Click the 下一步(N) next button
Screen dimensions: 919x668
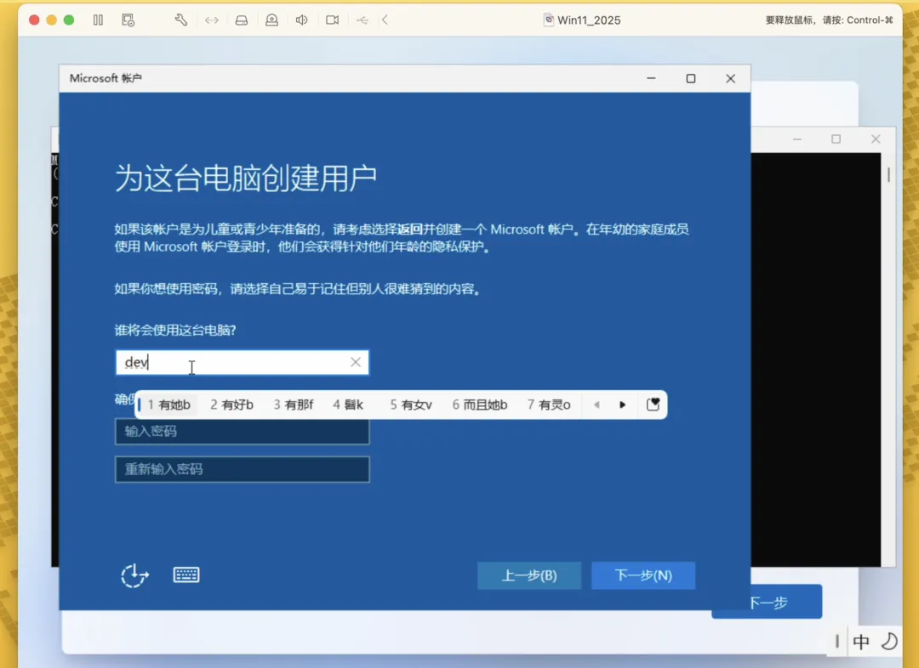coord(643,575)
